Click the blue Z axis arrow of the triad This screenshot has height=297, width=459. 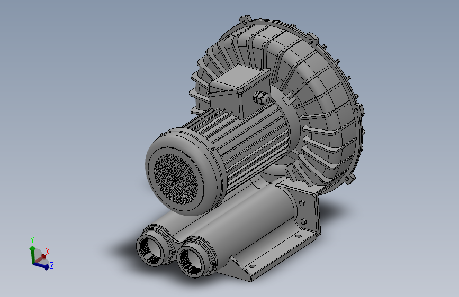point(41,266)
